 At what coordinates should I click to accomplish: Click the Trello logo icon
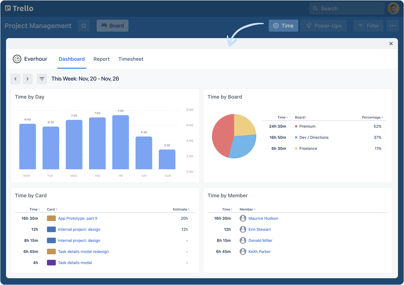(8, 8)
